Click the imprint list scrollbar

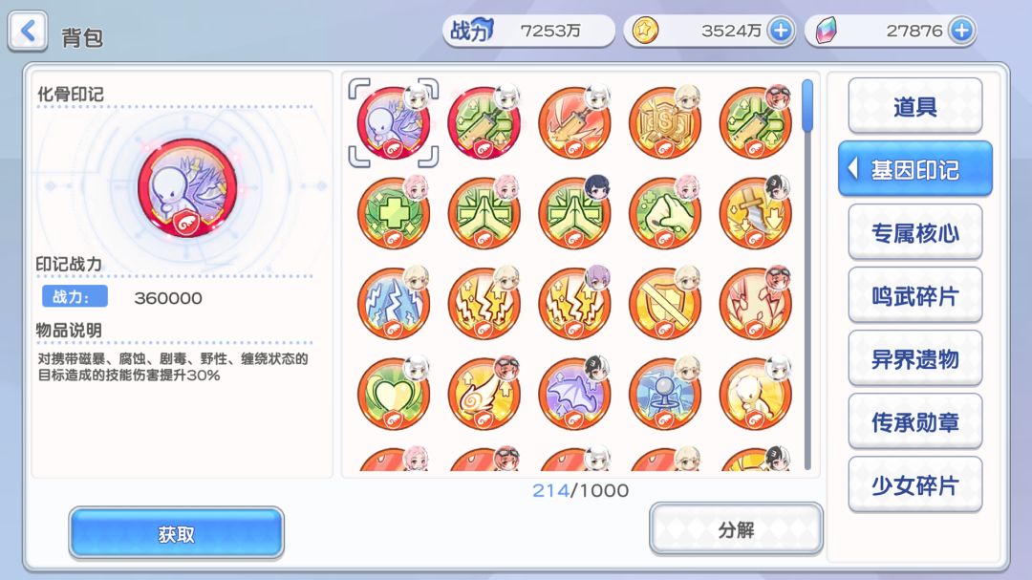pyautogui.click(x=807, y=274)
